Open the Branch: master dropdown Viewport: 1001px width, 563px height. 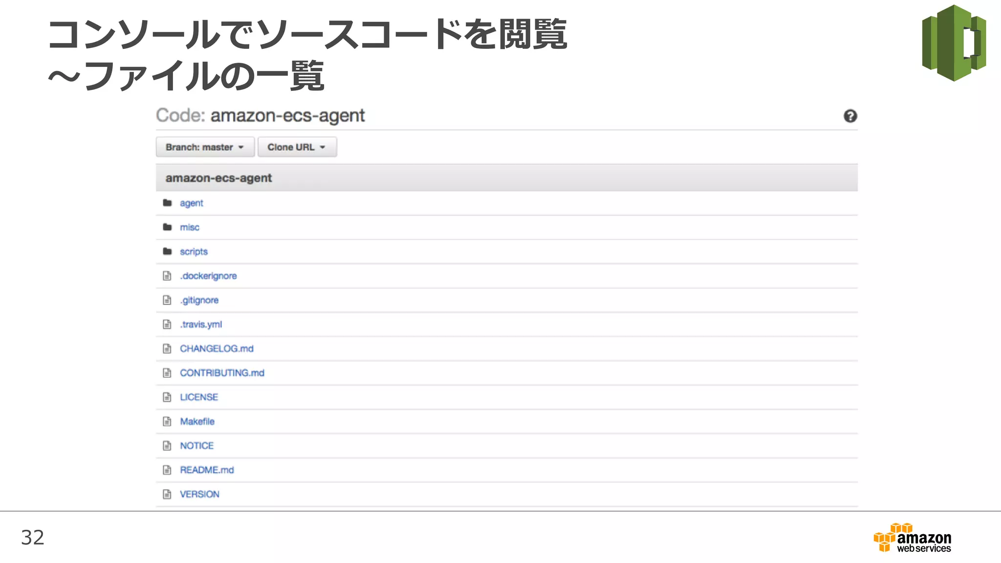205,147
